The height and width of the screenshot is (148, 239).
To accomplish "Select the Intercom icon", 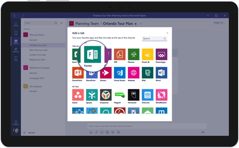I will coord(147,95).
